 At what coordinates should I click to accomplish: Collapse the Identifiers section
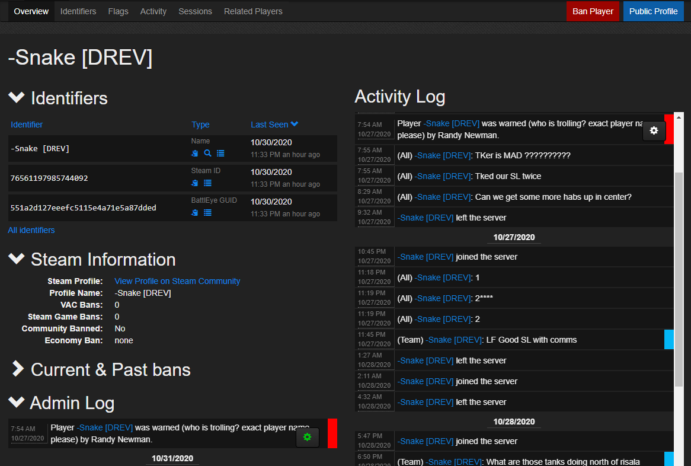17,97
